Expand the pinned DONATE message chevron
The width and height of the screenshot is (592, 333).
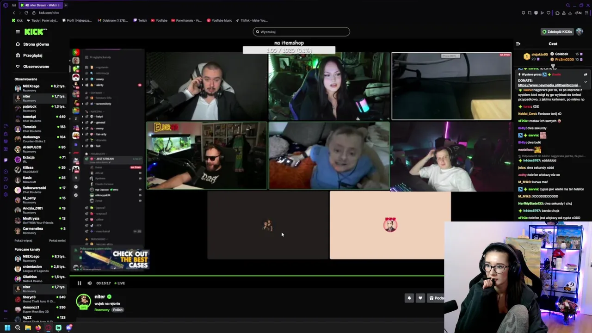pos(586,82)
